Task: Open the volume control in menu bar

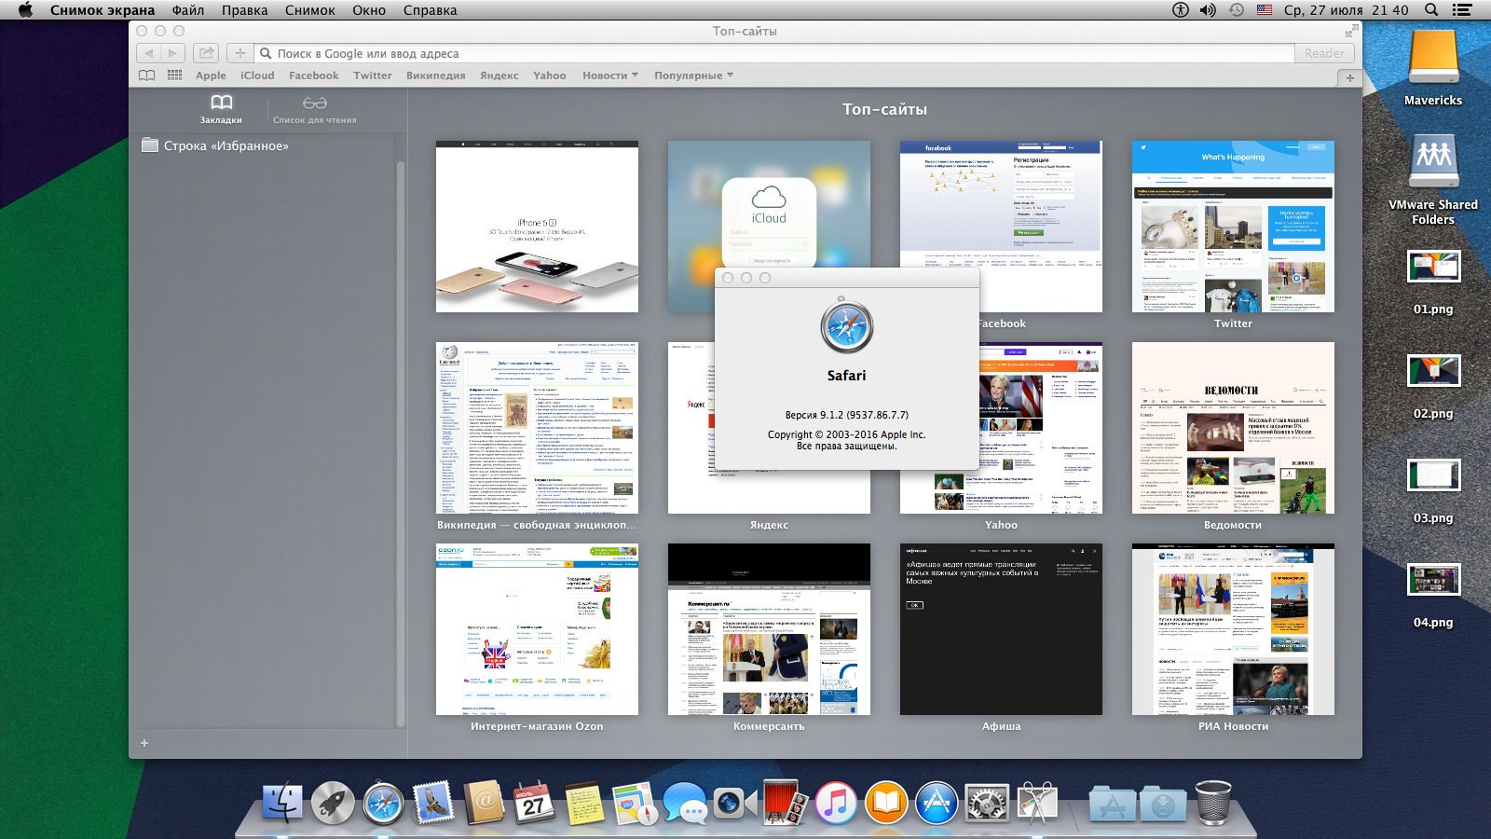Action: [x=1208, y=10]
